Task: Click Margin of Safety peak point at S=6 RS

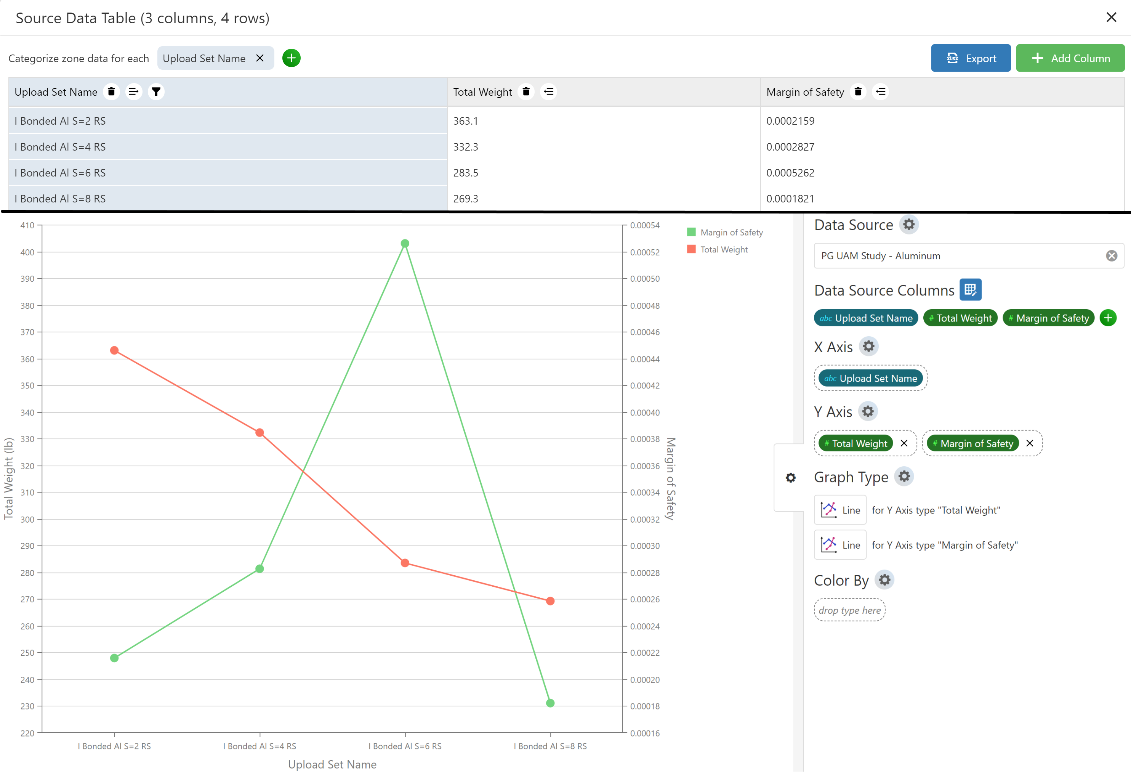Action: pyautogui.click(x=405, y=243)
